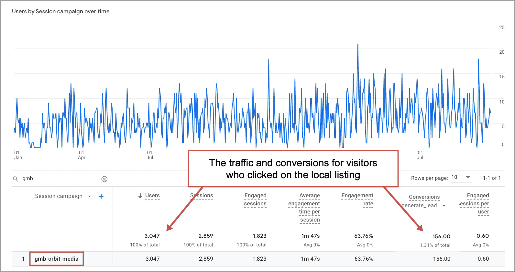Open the generate_lead conversions dropdown
Screen dimensions: 515x272
pyautogui.click(x=444, y=206)
